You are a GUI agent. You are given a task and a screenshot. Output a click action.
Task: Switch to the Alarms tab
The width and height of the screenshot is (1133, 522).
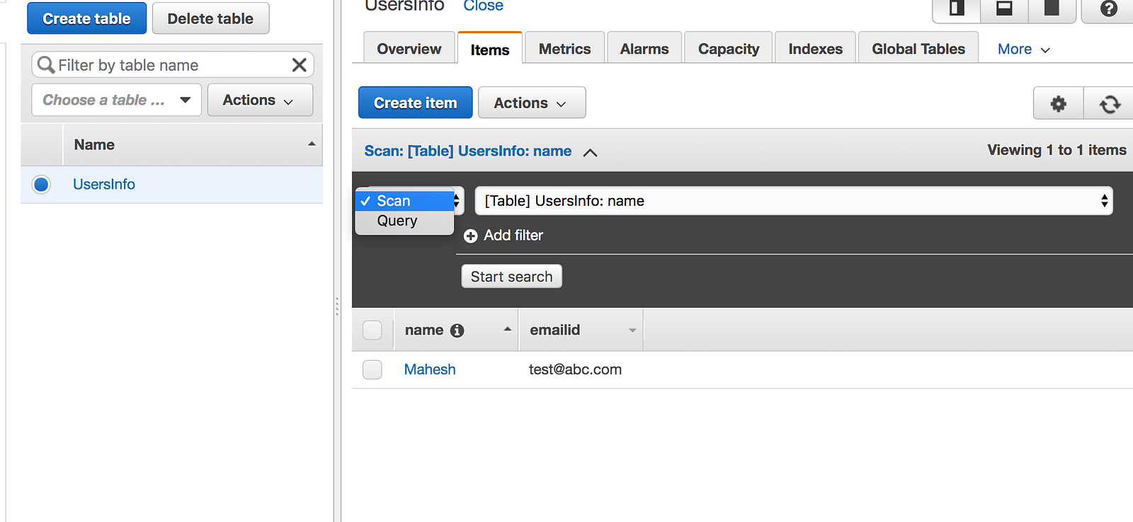click(644, 48)
